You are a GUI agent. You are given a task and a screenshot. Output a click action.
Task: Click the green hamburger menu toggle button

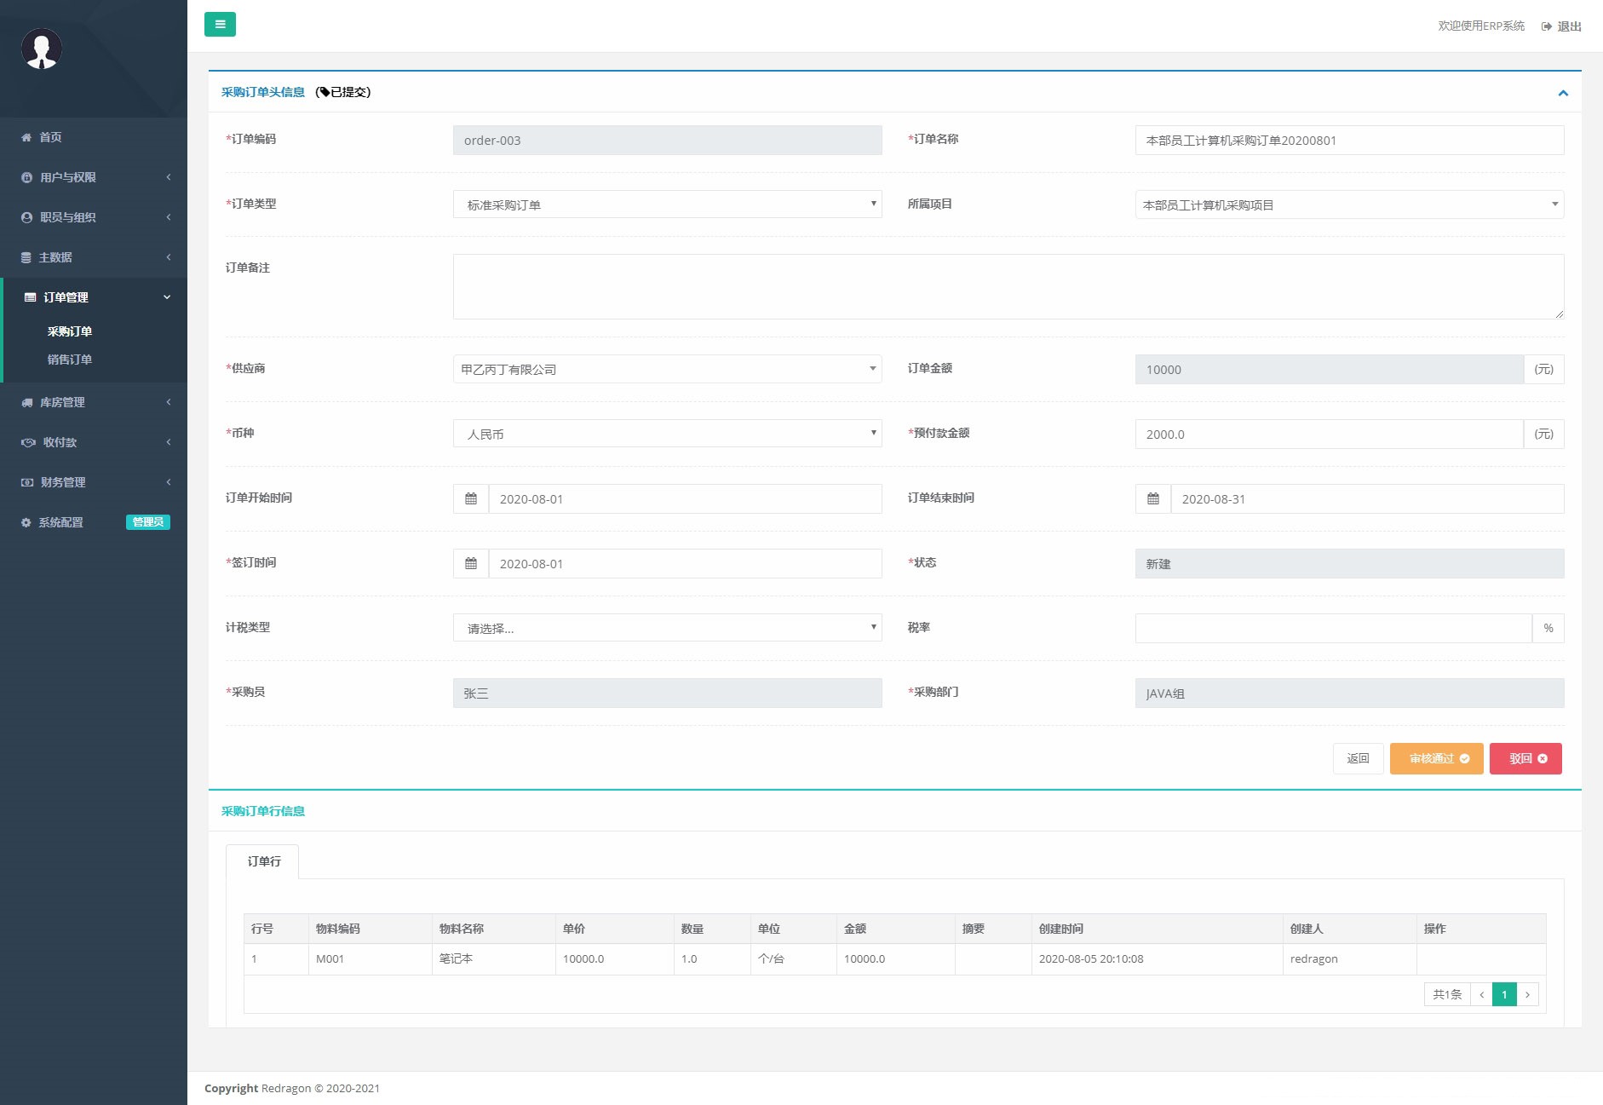click(x=220, y=25)
